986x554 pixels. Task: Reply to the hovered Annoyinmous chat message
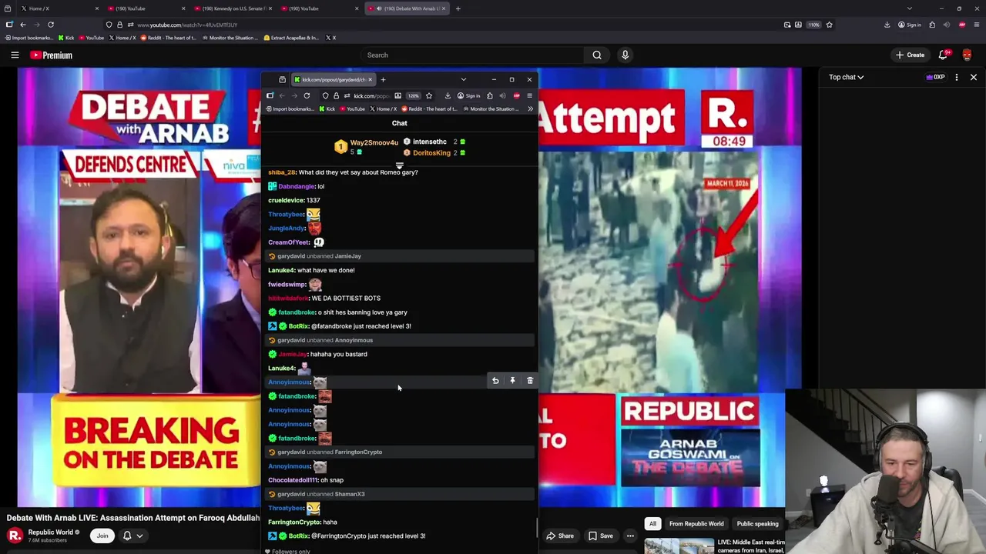(x=495, y=381)
